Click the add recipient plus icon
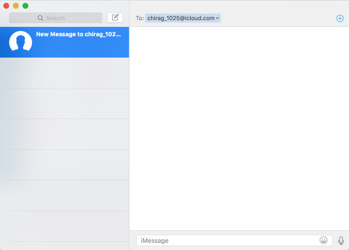The image size is (349, 250). [340, 18]
